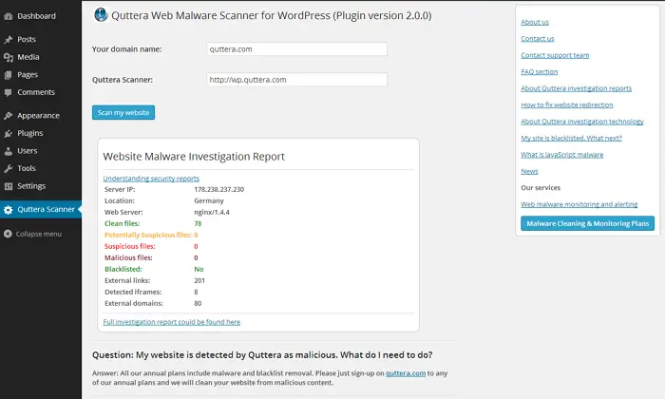Click the Collapse menu arrow icon
Viewport: 665px width, 399px height.
click(8, 234)
